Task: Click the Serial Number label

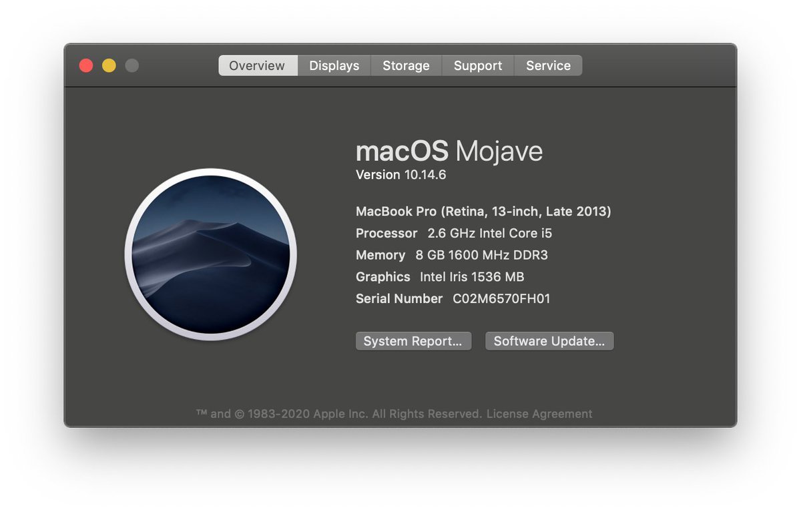Action: point(399,298)
